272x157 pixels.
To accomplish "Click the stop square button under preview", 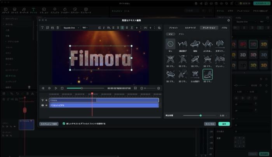I will point(62,88).
